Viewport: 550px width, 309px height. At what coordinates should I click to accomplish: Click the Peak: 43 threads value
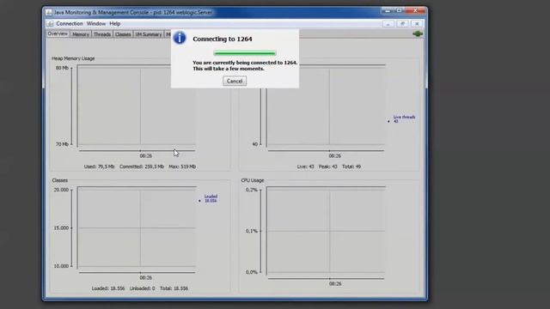328,167
